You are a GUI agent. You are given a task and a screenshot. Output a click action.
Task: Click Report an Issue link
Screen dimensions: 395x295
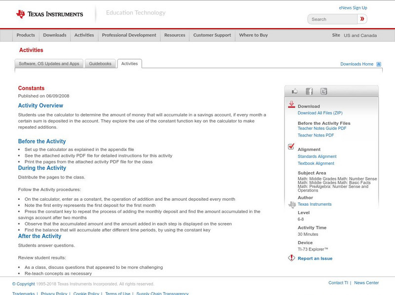(315, 258)
